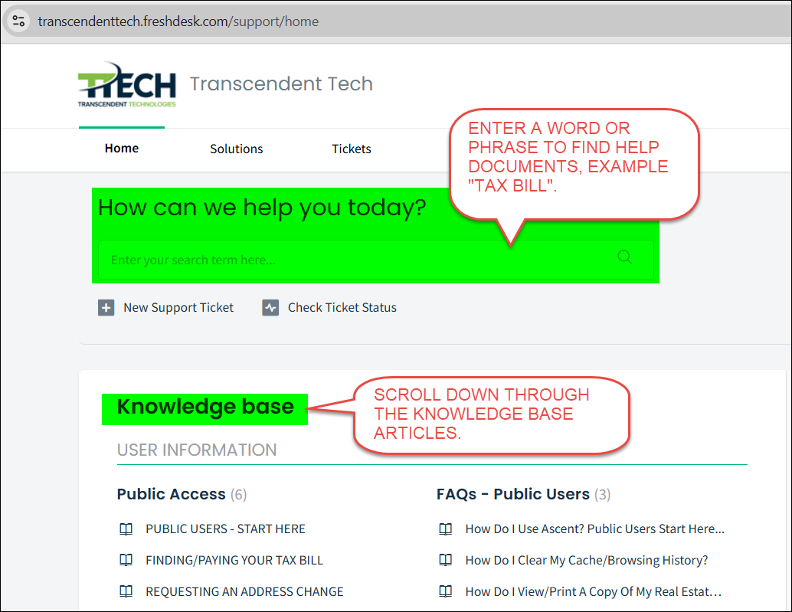The image size is (792, 612).
Task: Click the search term input field
Action: (x=376, y=260)
